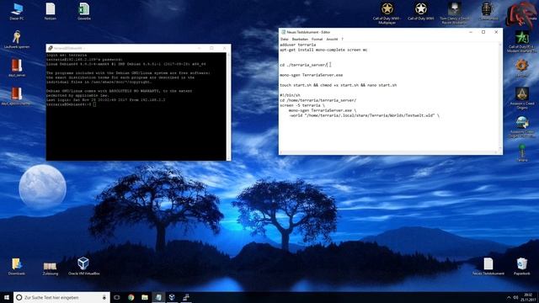Select the globe Assassin's Creed Origins link icon
The width and height of the screenshot is (539, 303).
522,127
